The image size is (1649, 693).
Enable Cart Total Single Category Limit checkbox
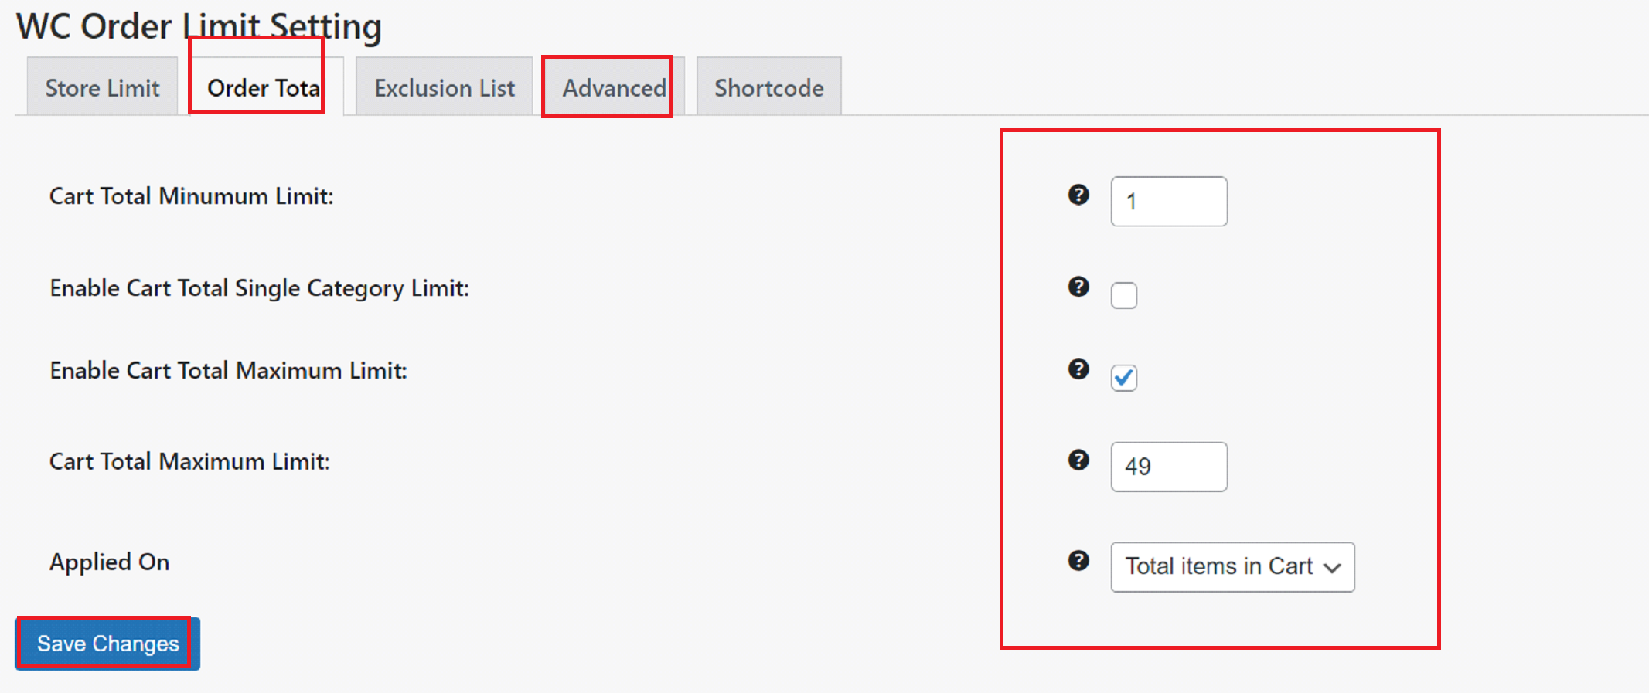click(1123, 295)
